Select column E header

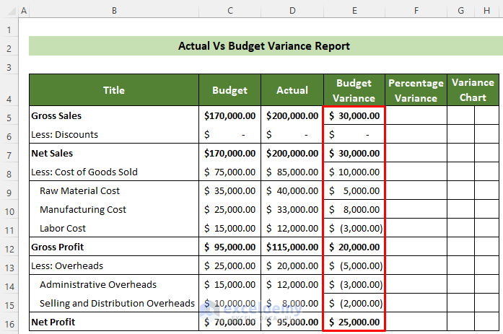tap(354, 11)
